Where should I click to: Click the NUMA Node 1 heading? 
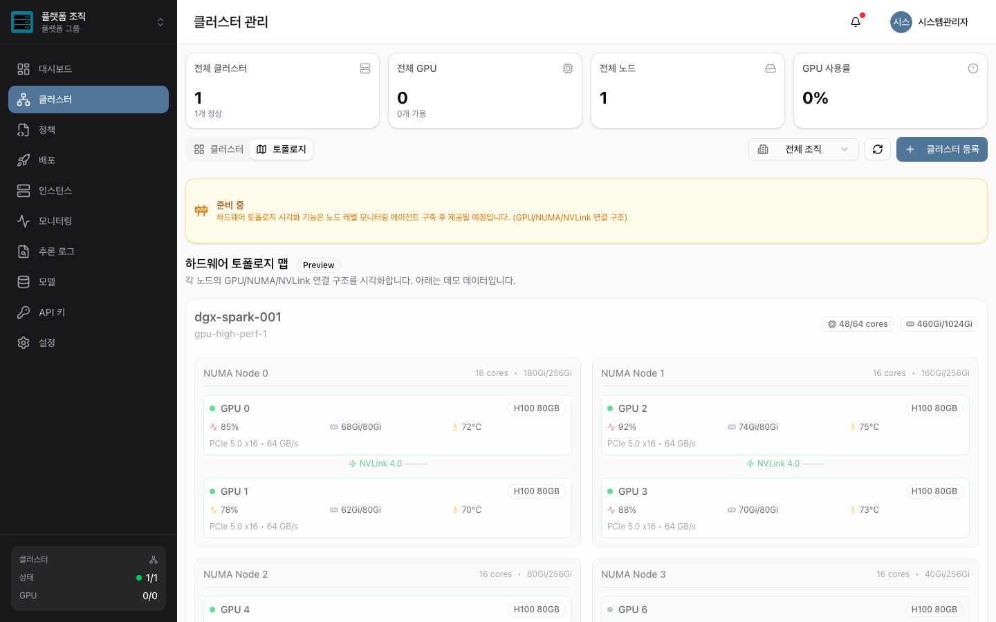pos(633,373)
